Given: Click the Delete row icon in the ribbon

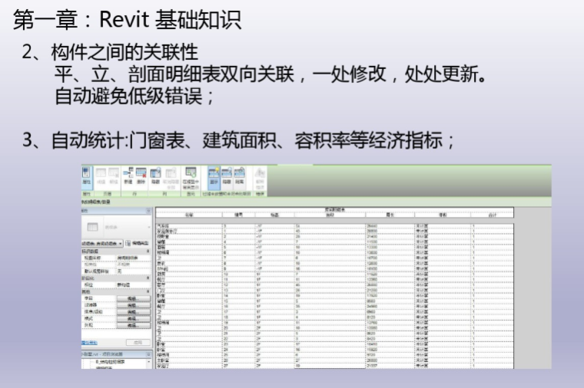Looking at the screenshot, I should (141, 176).
